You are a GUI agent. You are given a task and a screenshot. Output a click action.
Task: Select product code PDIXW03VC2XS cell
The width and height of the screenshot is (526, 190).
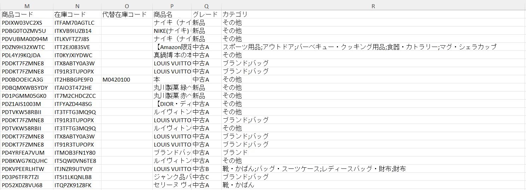click(x=27, y=23)
